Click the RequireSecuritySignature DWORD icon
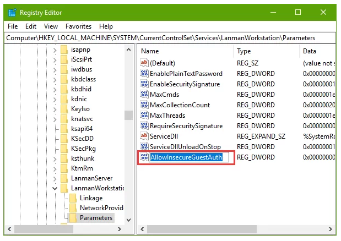The width and height of the screenshot is (341, 241). (144, 125)
